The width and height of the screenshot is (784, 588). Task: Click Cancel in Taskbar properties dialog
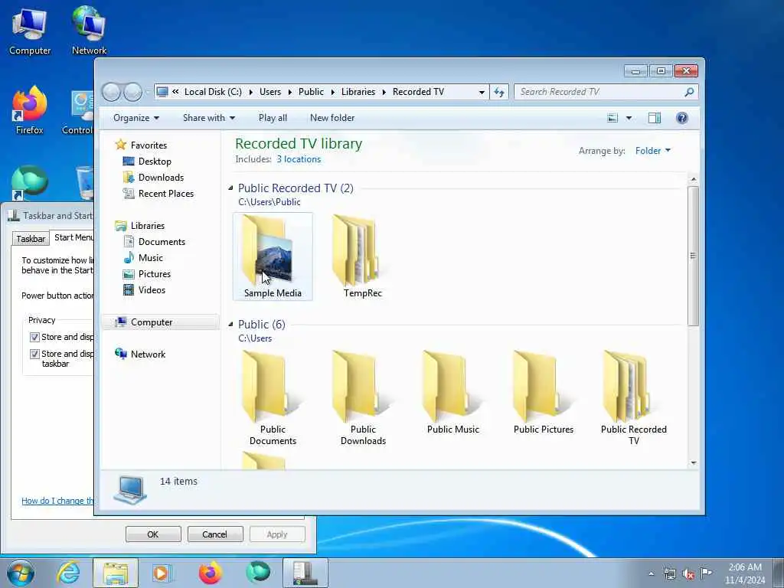(x=215, y=534)
